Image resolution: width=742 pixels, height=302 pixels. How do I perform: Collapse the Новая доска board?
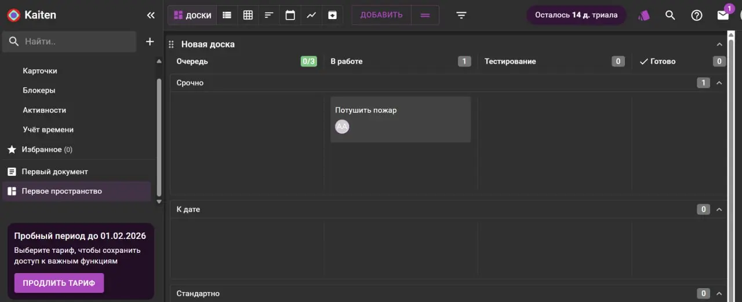719,45
